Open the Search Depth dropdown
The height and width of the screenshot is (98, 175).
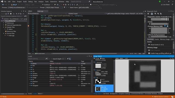(x=65, y=59)
